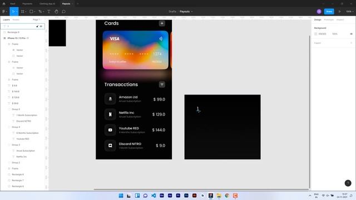Click canvas horizontal scrollbar
356x200 pixels.
click(201, 189)
